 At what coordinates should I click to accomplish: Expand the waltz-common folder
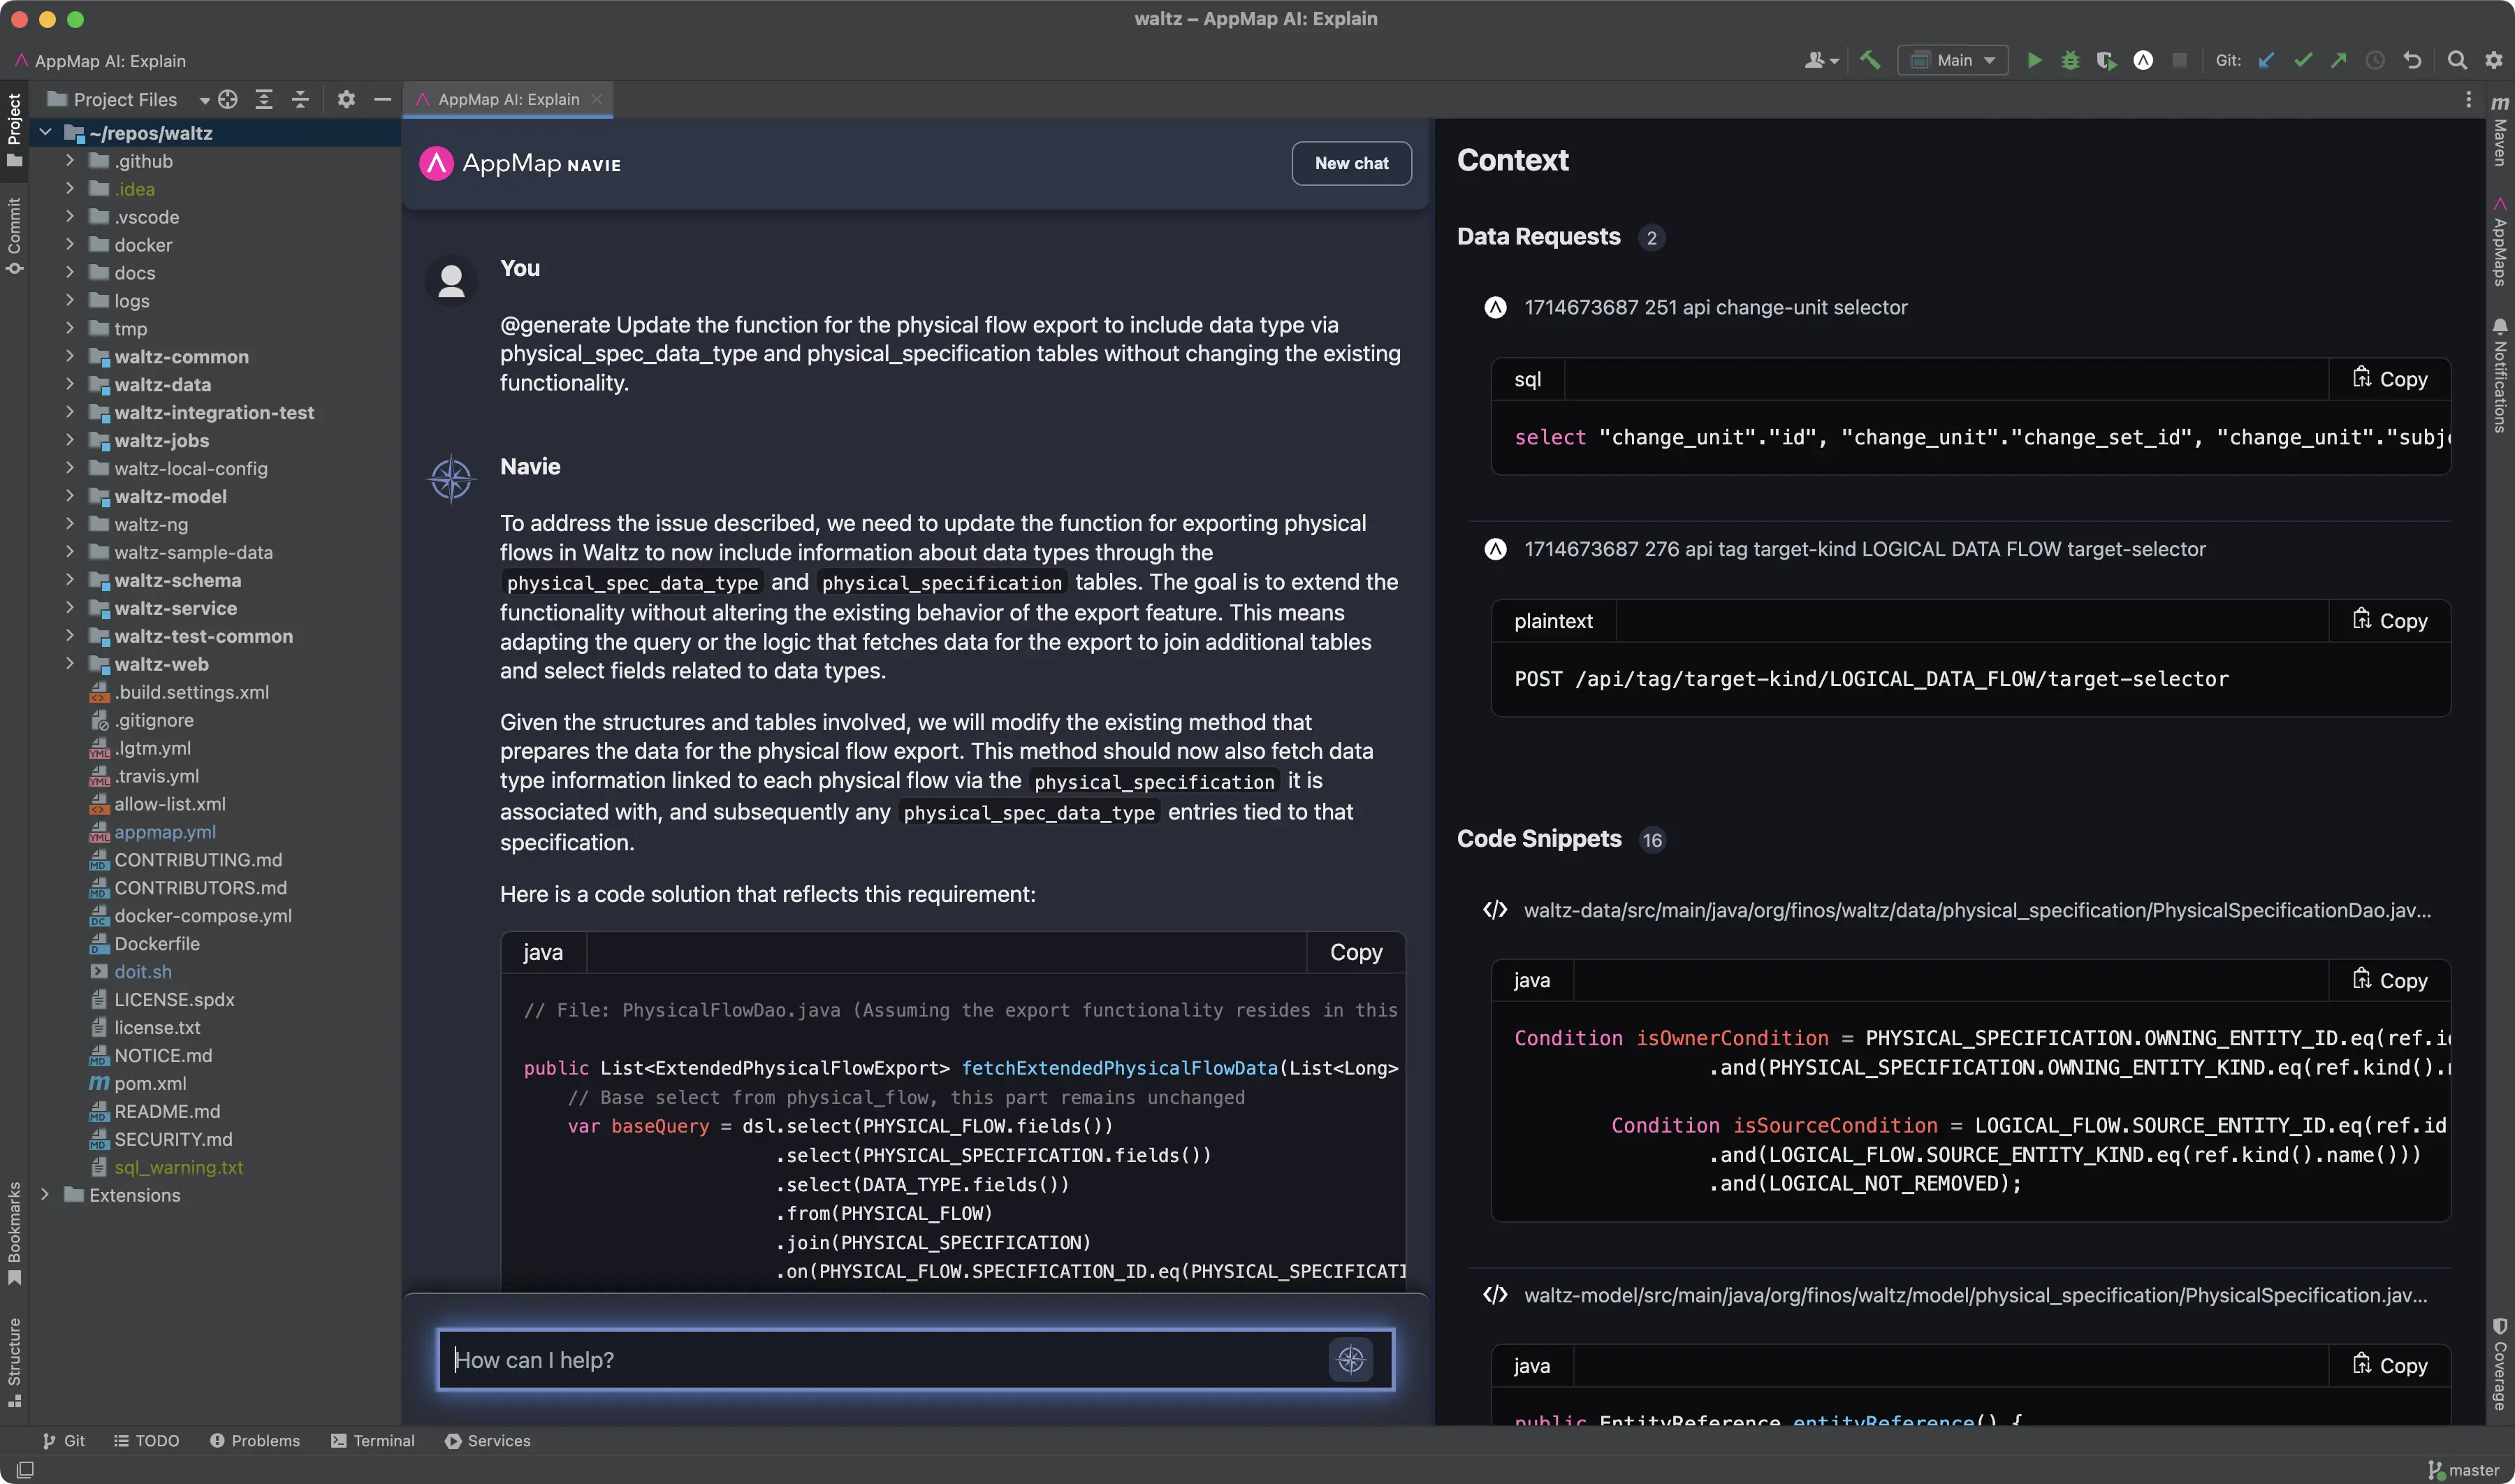coord(69,356)
